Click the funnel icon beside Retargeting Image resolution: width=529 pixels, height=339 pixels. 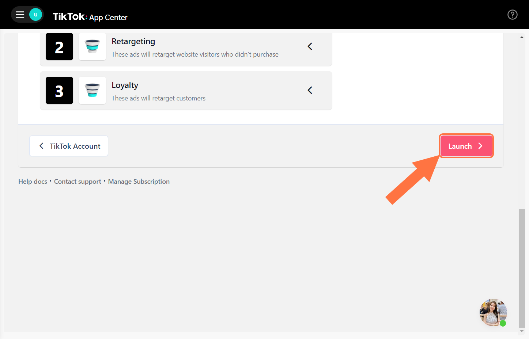(x=92, y=46)
